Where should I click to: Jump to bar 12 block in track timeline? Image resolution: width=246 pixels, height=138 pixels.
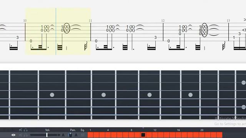155,135
